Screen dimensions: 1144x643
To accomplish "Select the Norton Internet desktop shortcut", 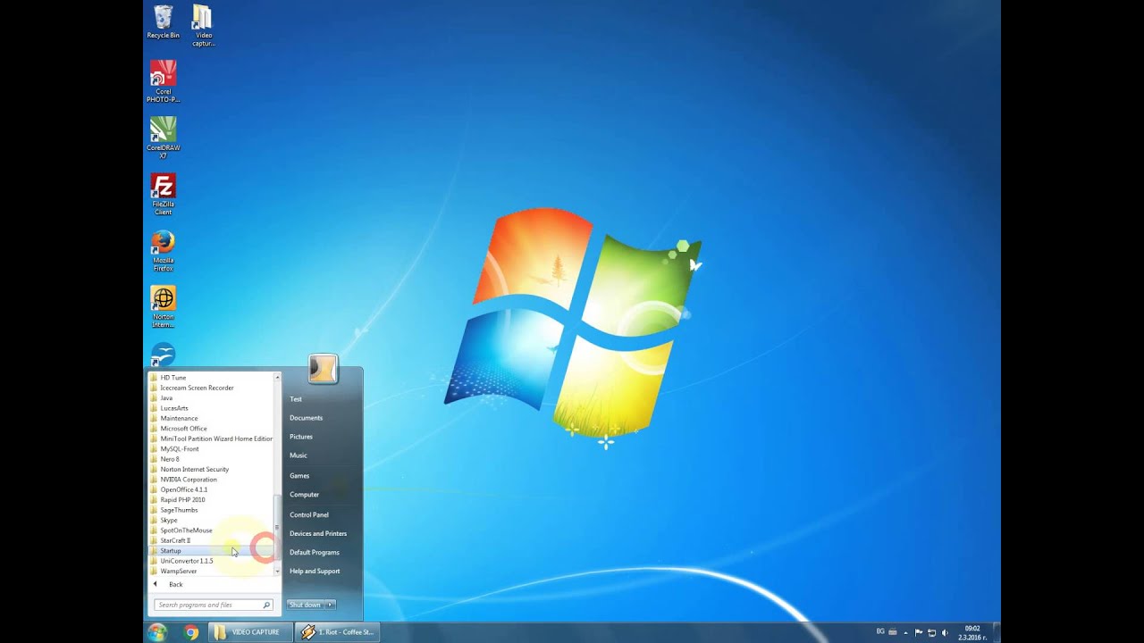I will click(x=163, y=306).
